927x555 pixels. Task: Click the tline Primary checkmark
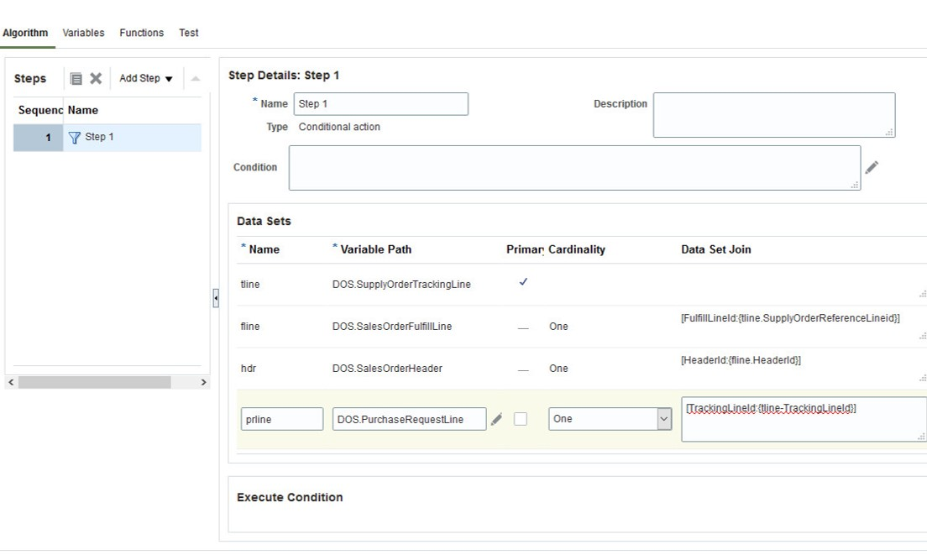coord(523,282)
